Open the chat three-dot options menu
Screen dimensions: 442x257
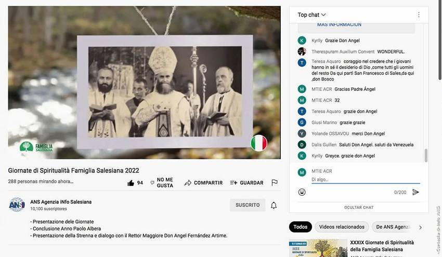click(419, 15)
